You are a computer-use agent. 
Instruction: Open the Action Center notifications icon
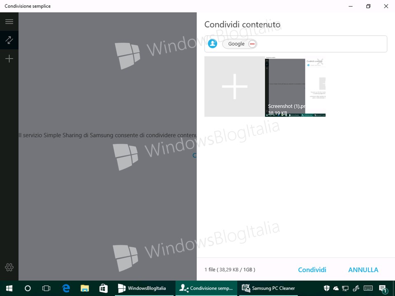[383, 289]
